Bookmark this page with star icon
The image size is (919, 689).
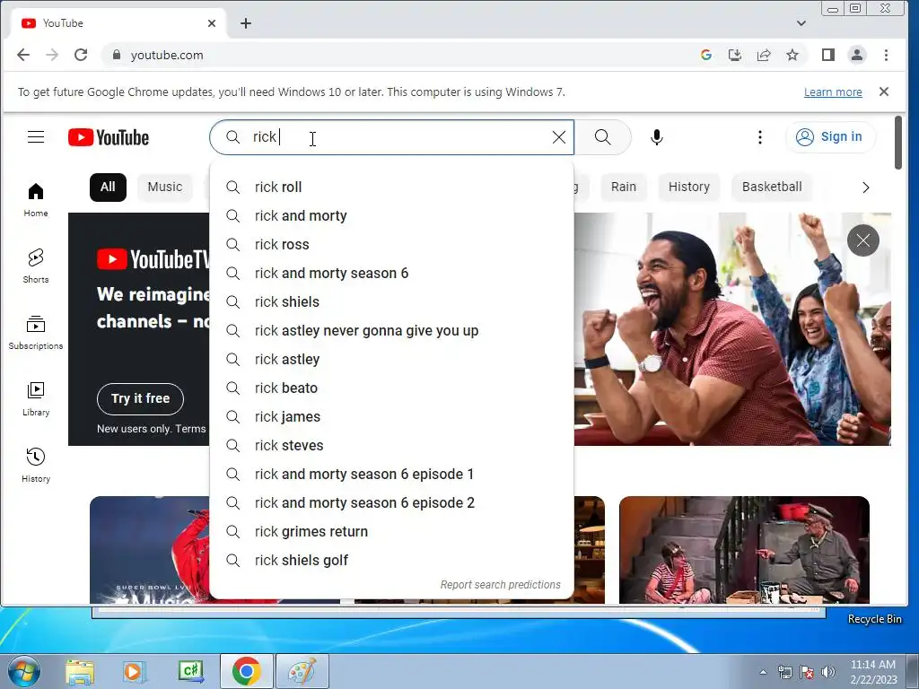792,55
